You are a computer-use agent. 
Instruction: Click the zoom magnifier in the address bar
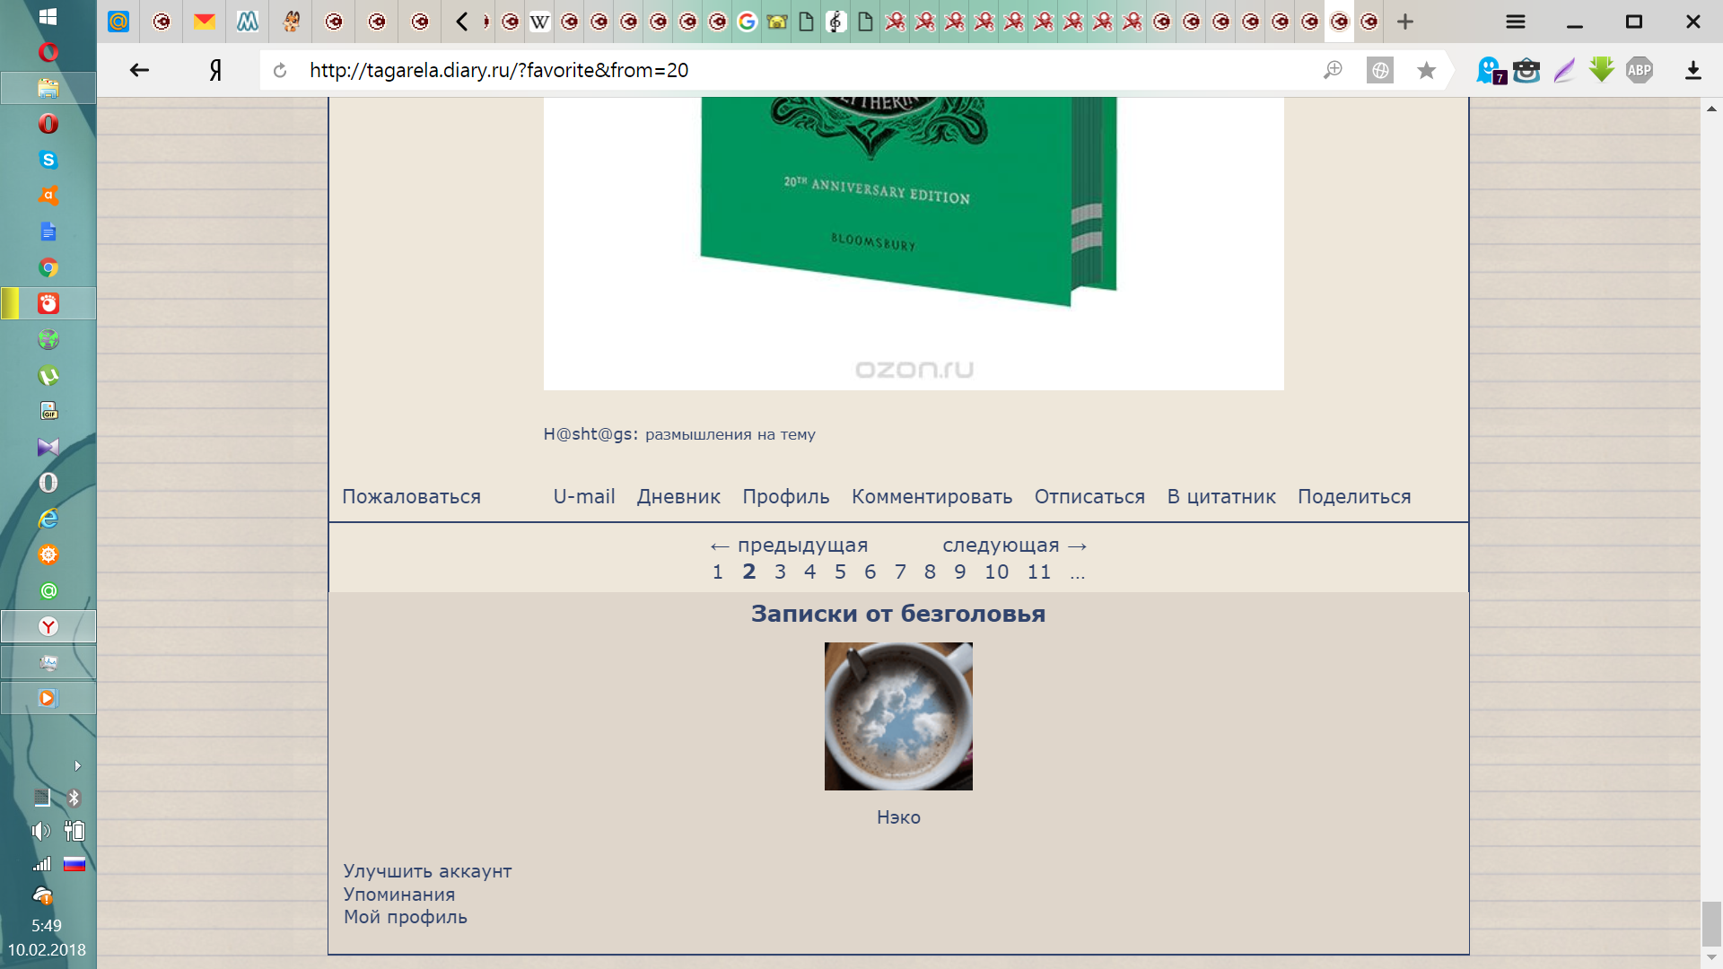[x=1333, y=70]
